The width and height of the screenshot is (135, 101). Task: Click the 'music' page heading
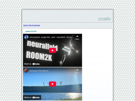pyautogui.click(x=104, y=19)
